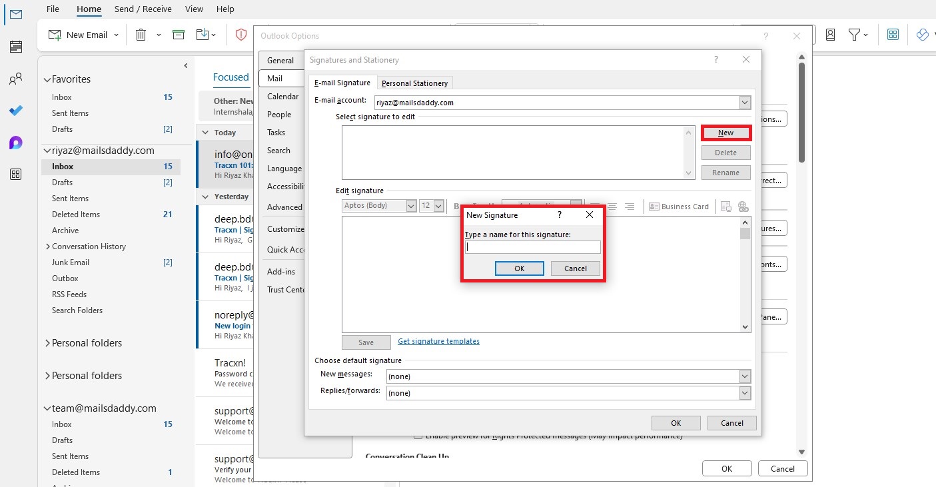Image resolution: width=936 pixels, height=487 pixels.
Task: Open the File menu
Action: click(53, 9)
